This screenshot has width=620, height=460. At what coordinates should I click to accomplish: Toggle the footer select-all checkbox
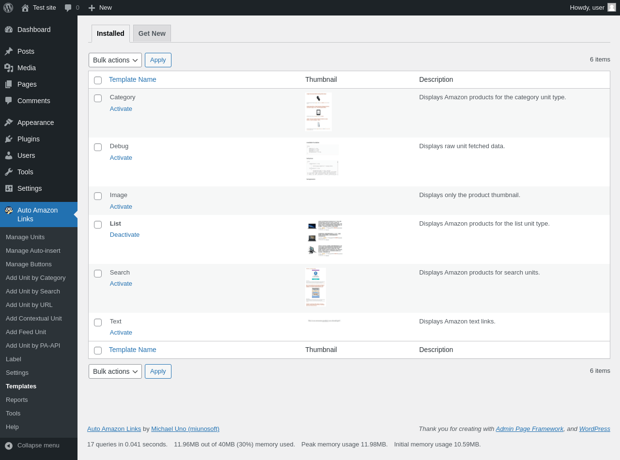(98, 351)
